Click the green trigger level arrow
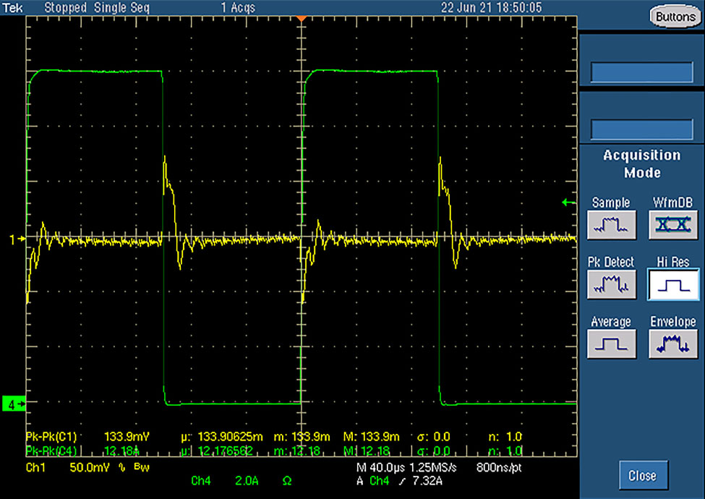This screenshot has height=499, width=705. click(568, 202)
